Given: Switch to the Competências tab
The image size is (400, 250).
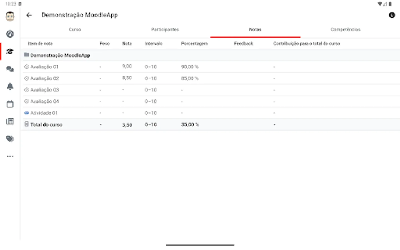Looking at the screenshot, I should pyautogui.click(x=345, y=29).
